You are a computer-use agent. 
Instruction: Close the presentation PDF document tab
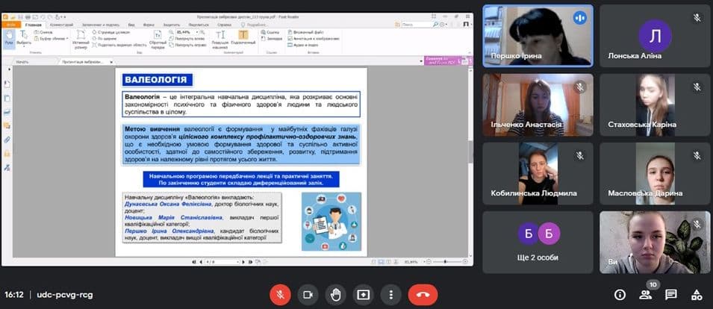pos(111,61)
